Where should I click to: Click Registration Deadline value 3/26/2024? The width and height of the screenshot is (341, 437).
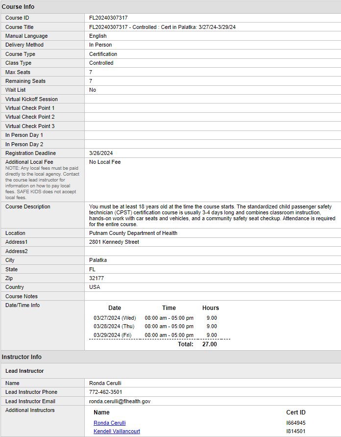101,153
